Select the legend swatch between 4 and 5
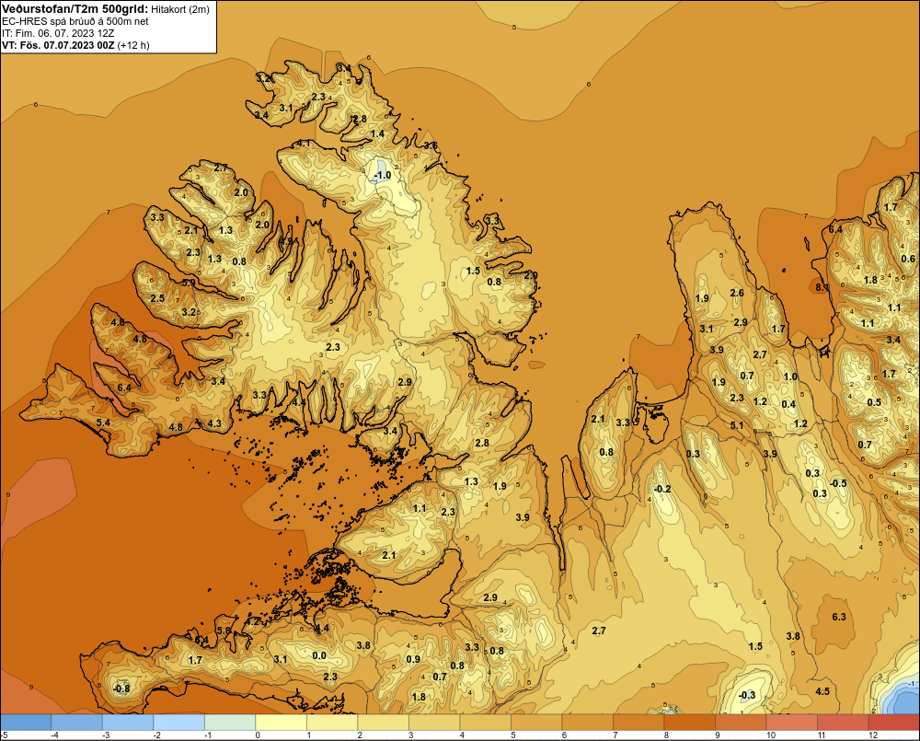The width and height of the screenshot is (920, 741). pyautogui.click(x=485, y=723)
